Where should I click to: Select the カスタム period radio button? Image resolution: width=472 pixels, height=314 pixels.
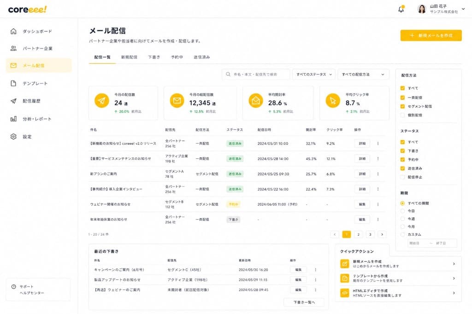(x=402, y=234)
